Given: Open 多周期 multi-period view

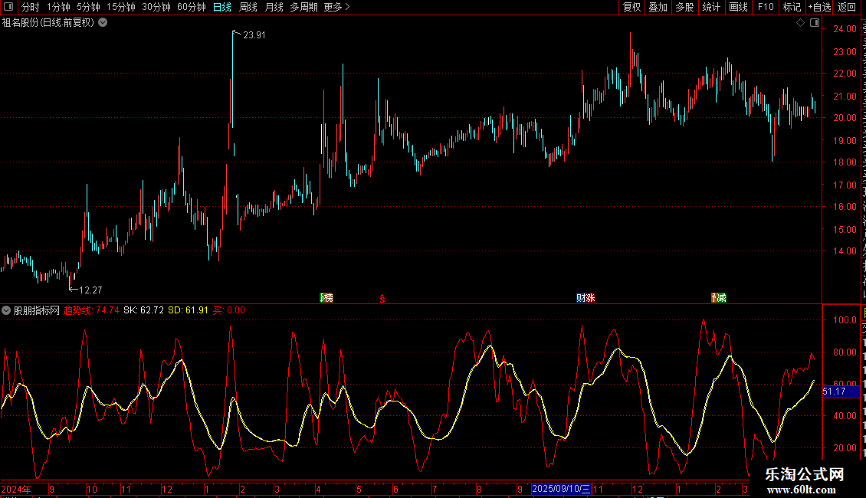Looking at the screenshot, I should tap(303, 7).
